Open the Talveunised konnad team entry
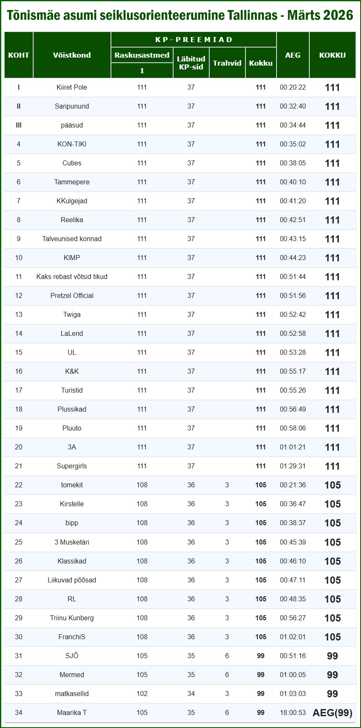This screenshot has width=361, height=728. point(72,239)
